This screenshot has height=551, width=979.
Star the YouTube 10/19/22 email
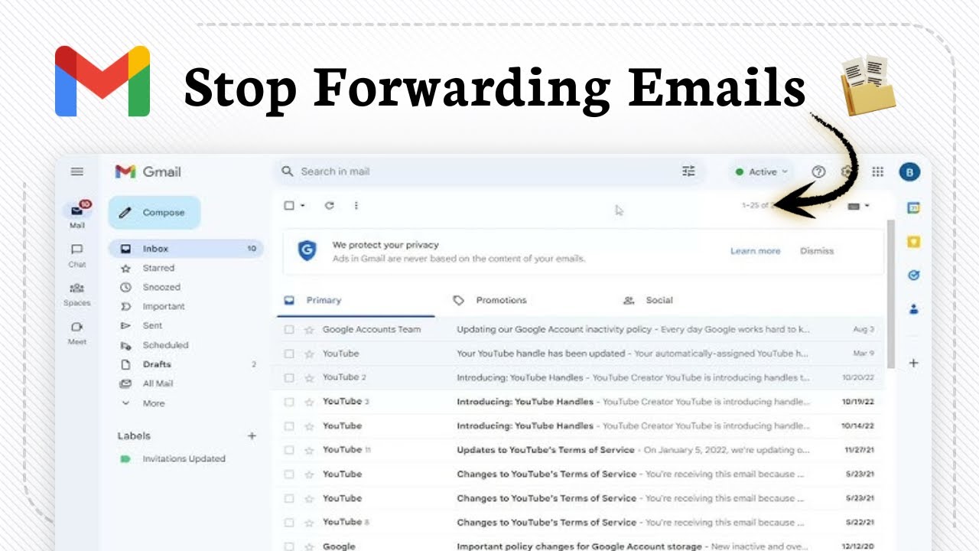coord(309,401)
